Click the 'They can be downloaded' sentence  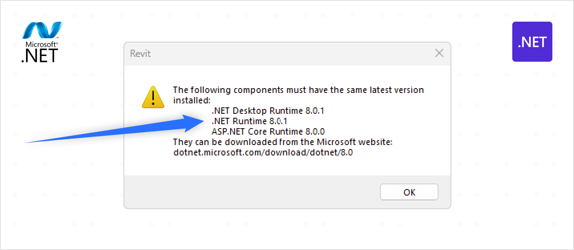(283, 142)
